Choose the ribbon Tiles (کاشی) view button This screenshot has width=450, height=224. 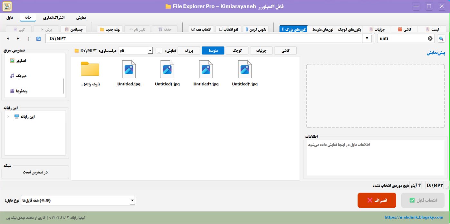(x=404, y=29)
